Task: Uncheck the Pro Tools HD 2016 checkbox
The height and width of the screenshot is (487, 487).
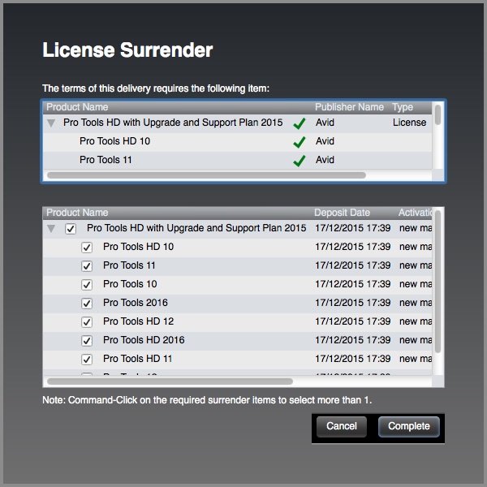Action: 87,341
